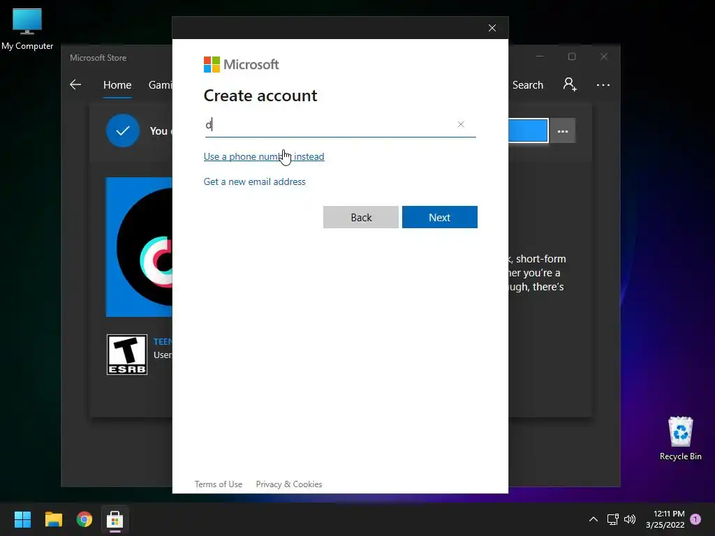Viewport: 715px width, 536px height.
Task: Clear the email input with the X icon
Action: [x=461, y=124]
